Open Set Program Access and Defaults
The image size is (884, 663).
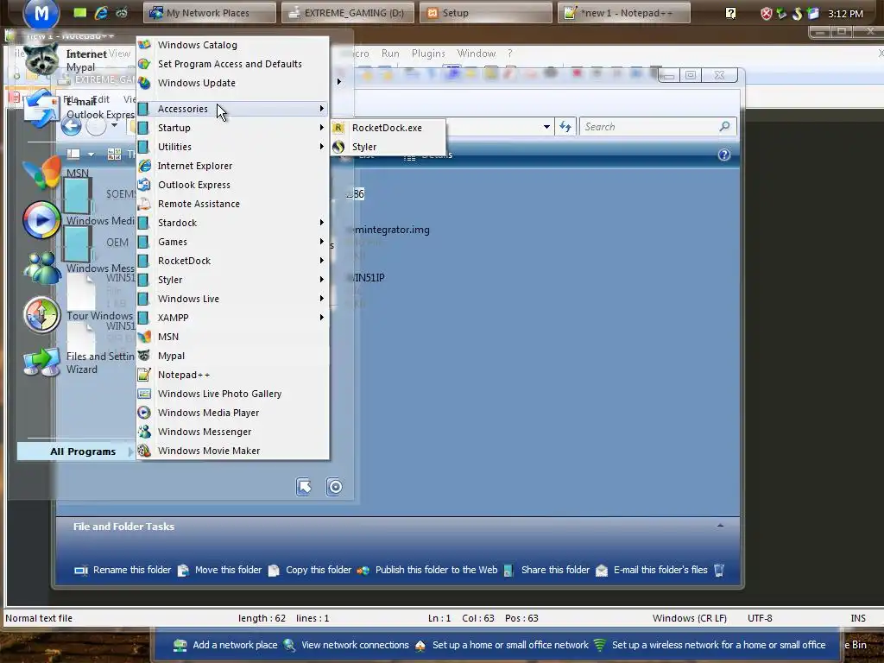232,64
